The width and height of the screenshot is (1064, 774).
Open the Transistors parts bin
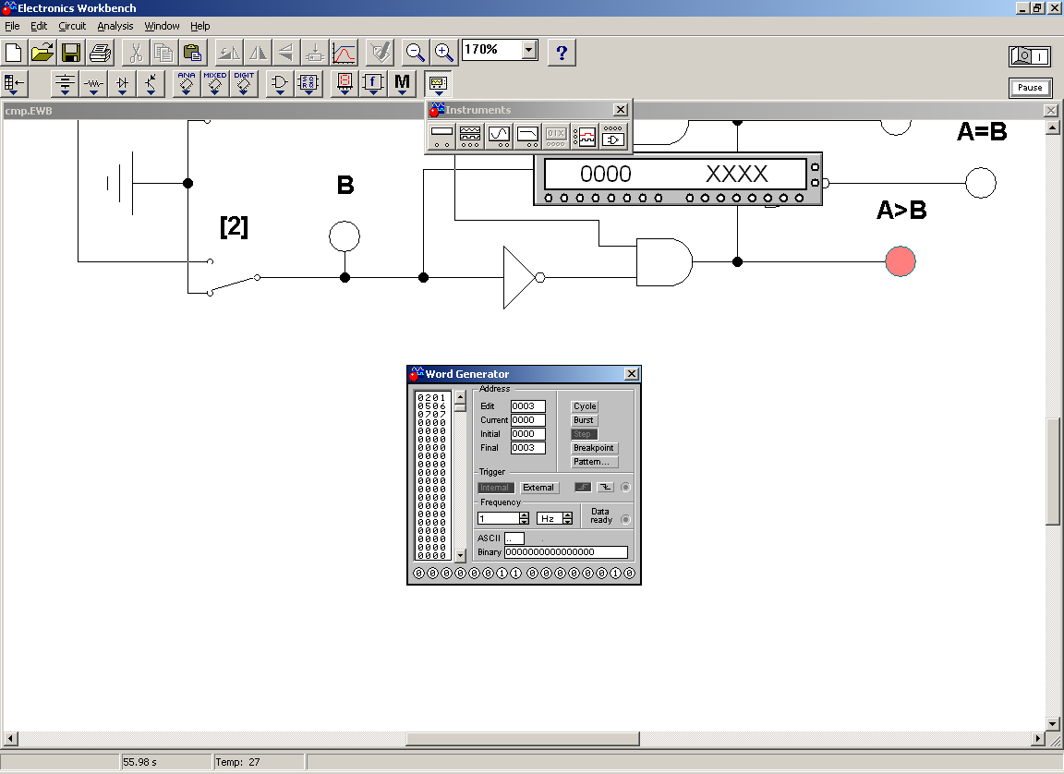pos(151,84)
